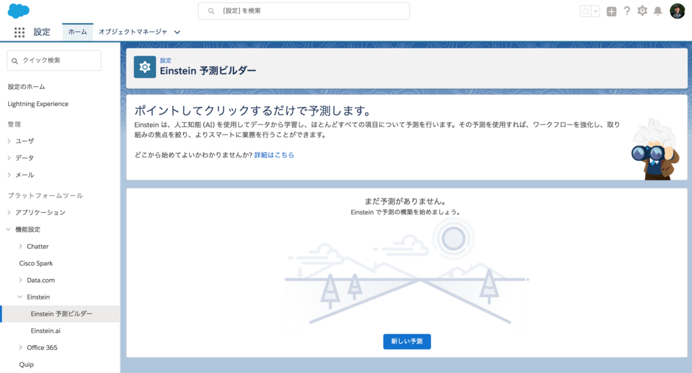Open Lightning Experience in sidebar
This screenshot has width=692, height=373.
(38, 104)
